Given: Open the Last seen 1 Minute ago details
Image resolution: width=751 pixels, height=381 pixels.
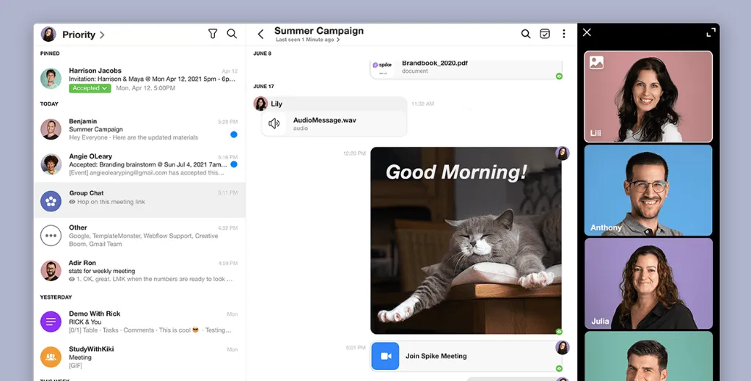Looking at the screenshot, I should (307, 40).
